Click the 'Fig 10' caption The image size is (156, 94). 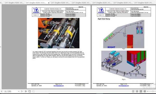124,79
